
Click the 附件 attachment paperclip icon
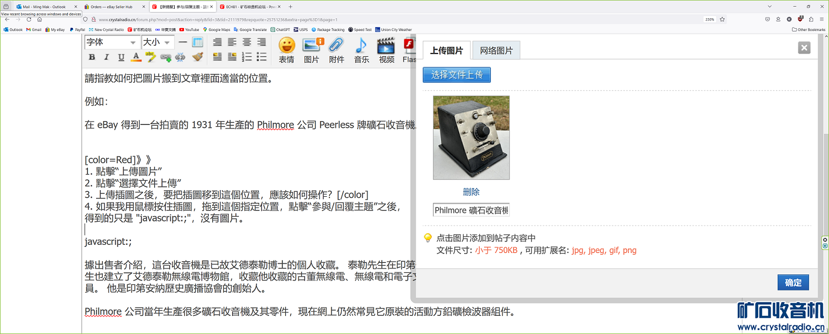pyautogui.click(x=336, y=50)
